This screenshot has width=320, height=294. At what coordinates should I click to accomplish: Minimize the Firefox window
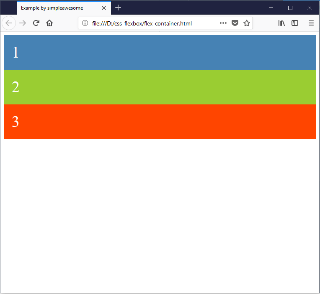[x=271, y=8]
